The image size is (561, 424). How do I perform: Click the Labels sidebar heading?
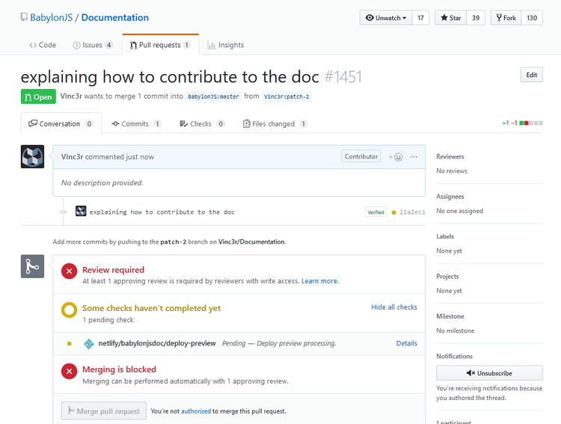(445, 236)
